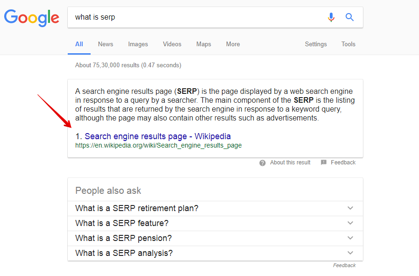This screenshot has width=419, height=276.
Task: Click the Feedback flag icon
Action: [x=324, y=162]
